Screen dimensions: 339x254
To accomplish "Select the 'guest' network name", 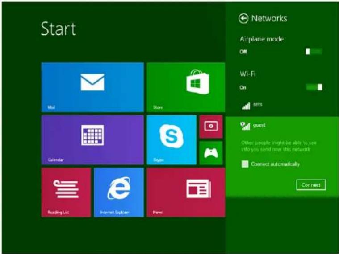I will point(259,125).
